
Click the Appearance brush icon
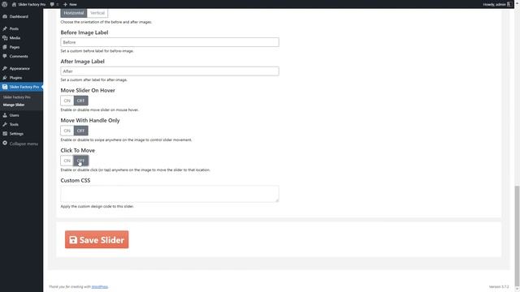point(5,68)
